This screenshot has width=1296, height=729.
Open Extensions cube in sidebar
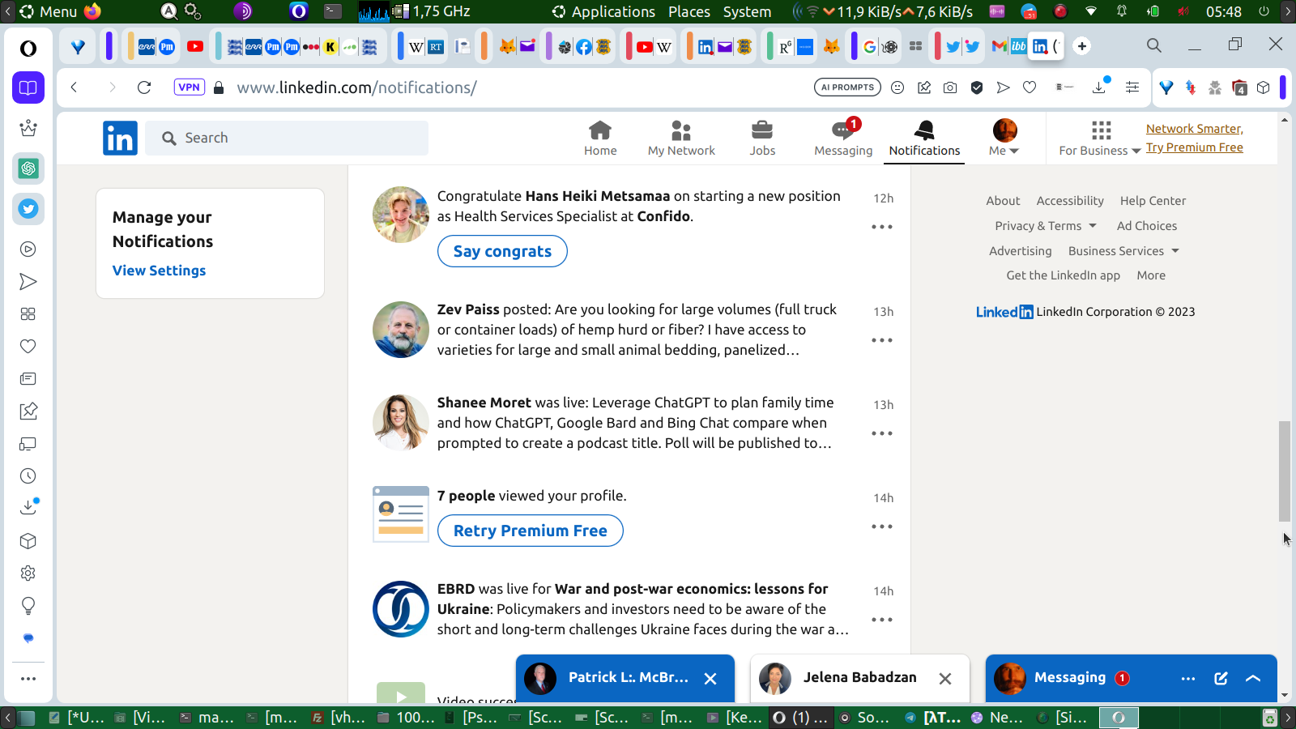point(28,541)
